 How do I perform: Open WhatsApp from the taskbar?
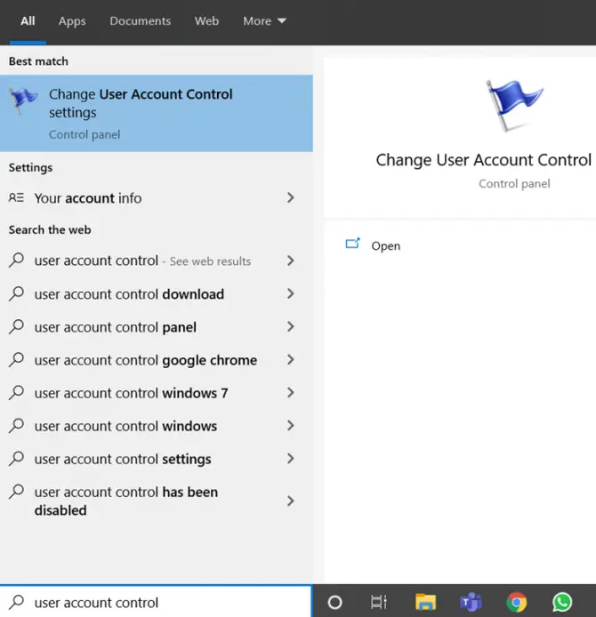point(562,602)
